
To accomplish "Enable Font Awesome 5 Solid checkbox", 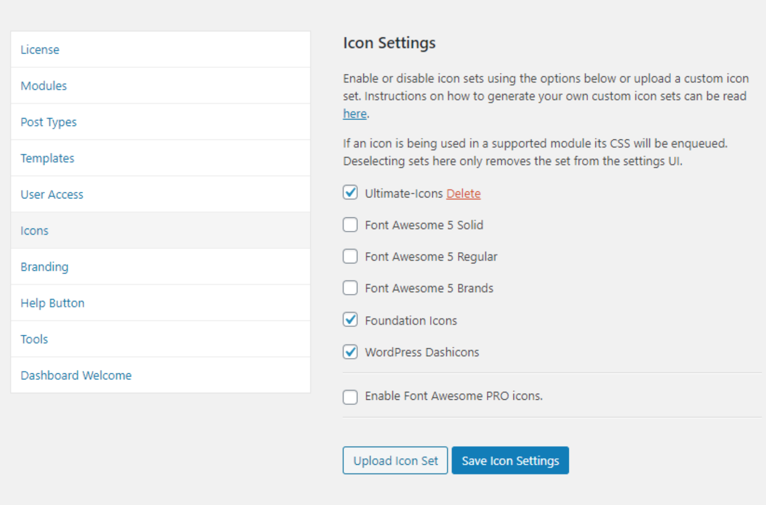I will (350, 225).
